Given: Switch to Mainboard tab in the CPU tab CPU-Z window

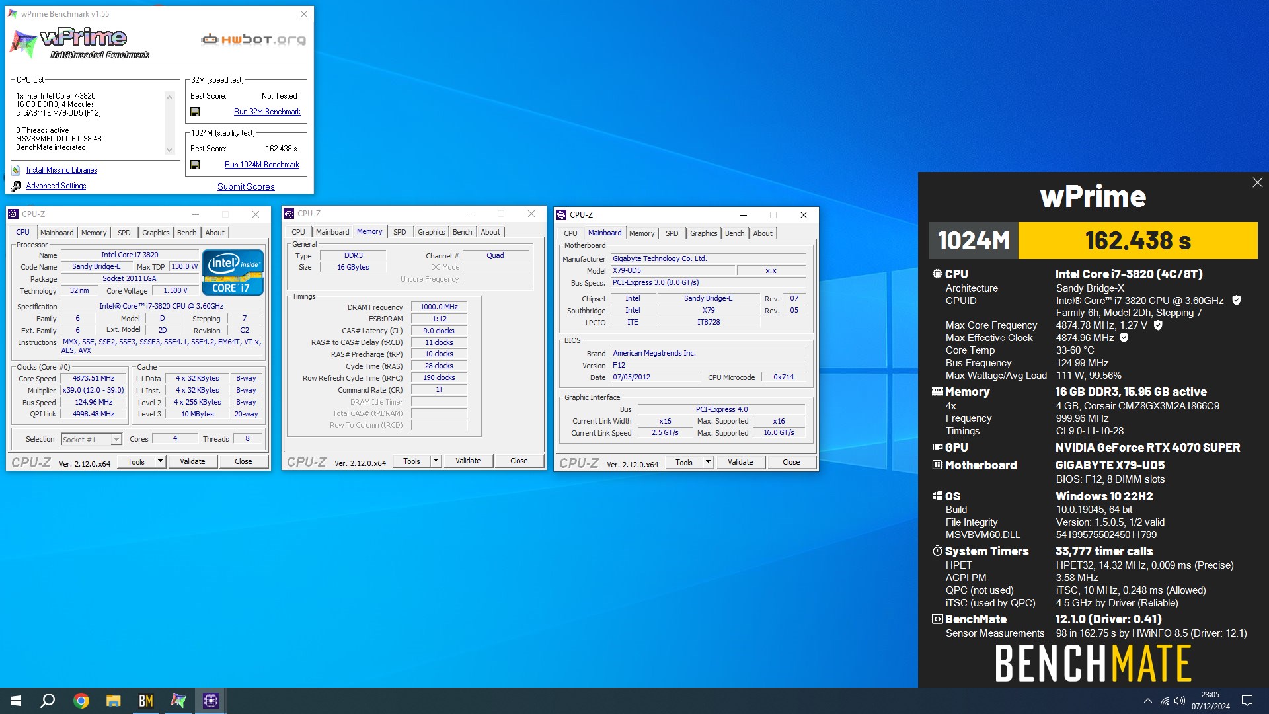Looking at the screenshot, I should 57,233.
